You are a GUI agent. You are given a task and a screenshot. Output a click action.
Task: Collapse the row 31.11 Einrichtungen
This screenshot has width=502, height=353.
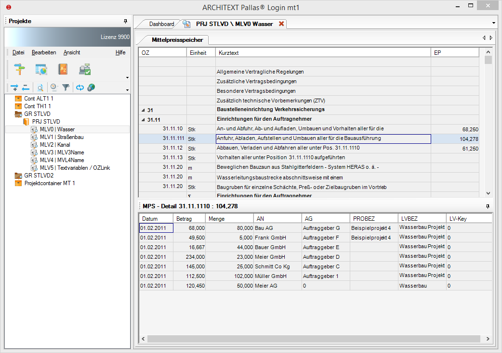click(x=144, y=120)
